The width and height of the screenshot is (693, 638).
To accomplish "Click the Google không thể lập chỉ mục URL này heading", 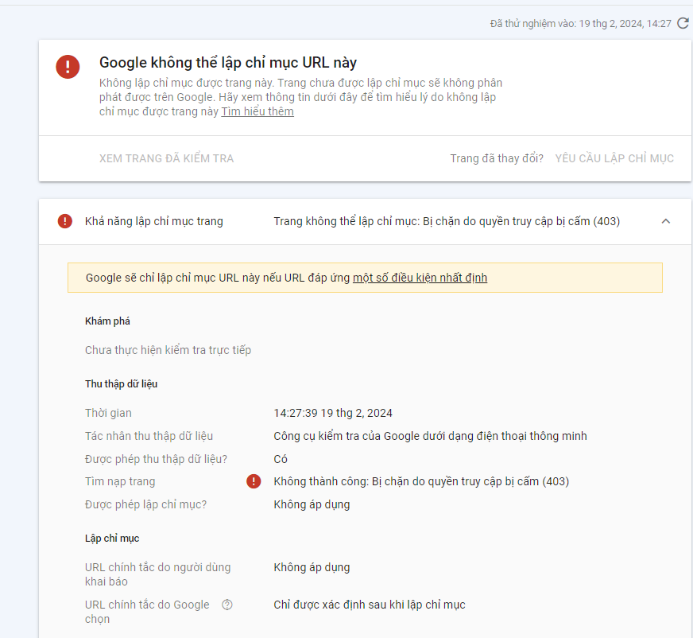I will 227,63.
